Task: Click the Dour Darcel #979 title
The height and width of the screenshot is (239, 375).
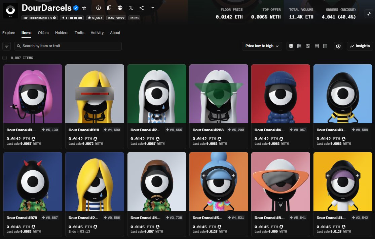Action: tap(22, 218)
